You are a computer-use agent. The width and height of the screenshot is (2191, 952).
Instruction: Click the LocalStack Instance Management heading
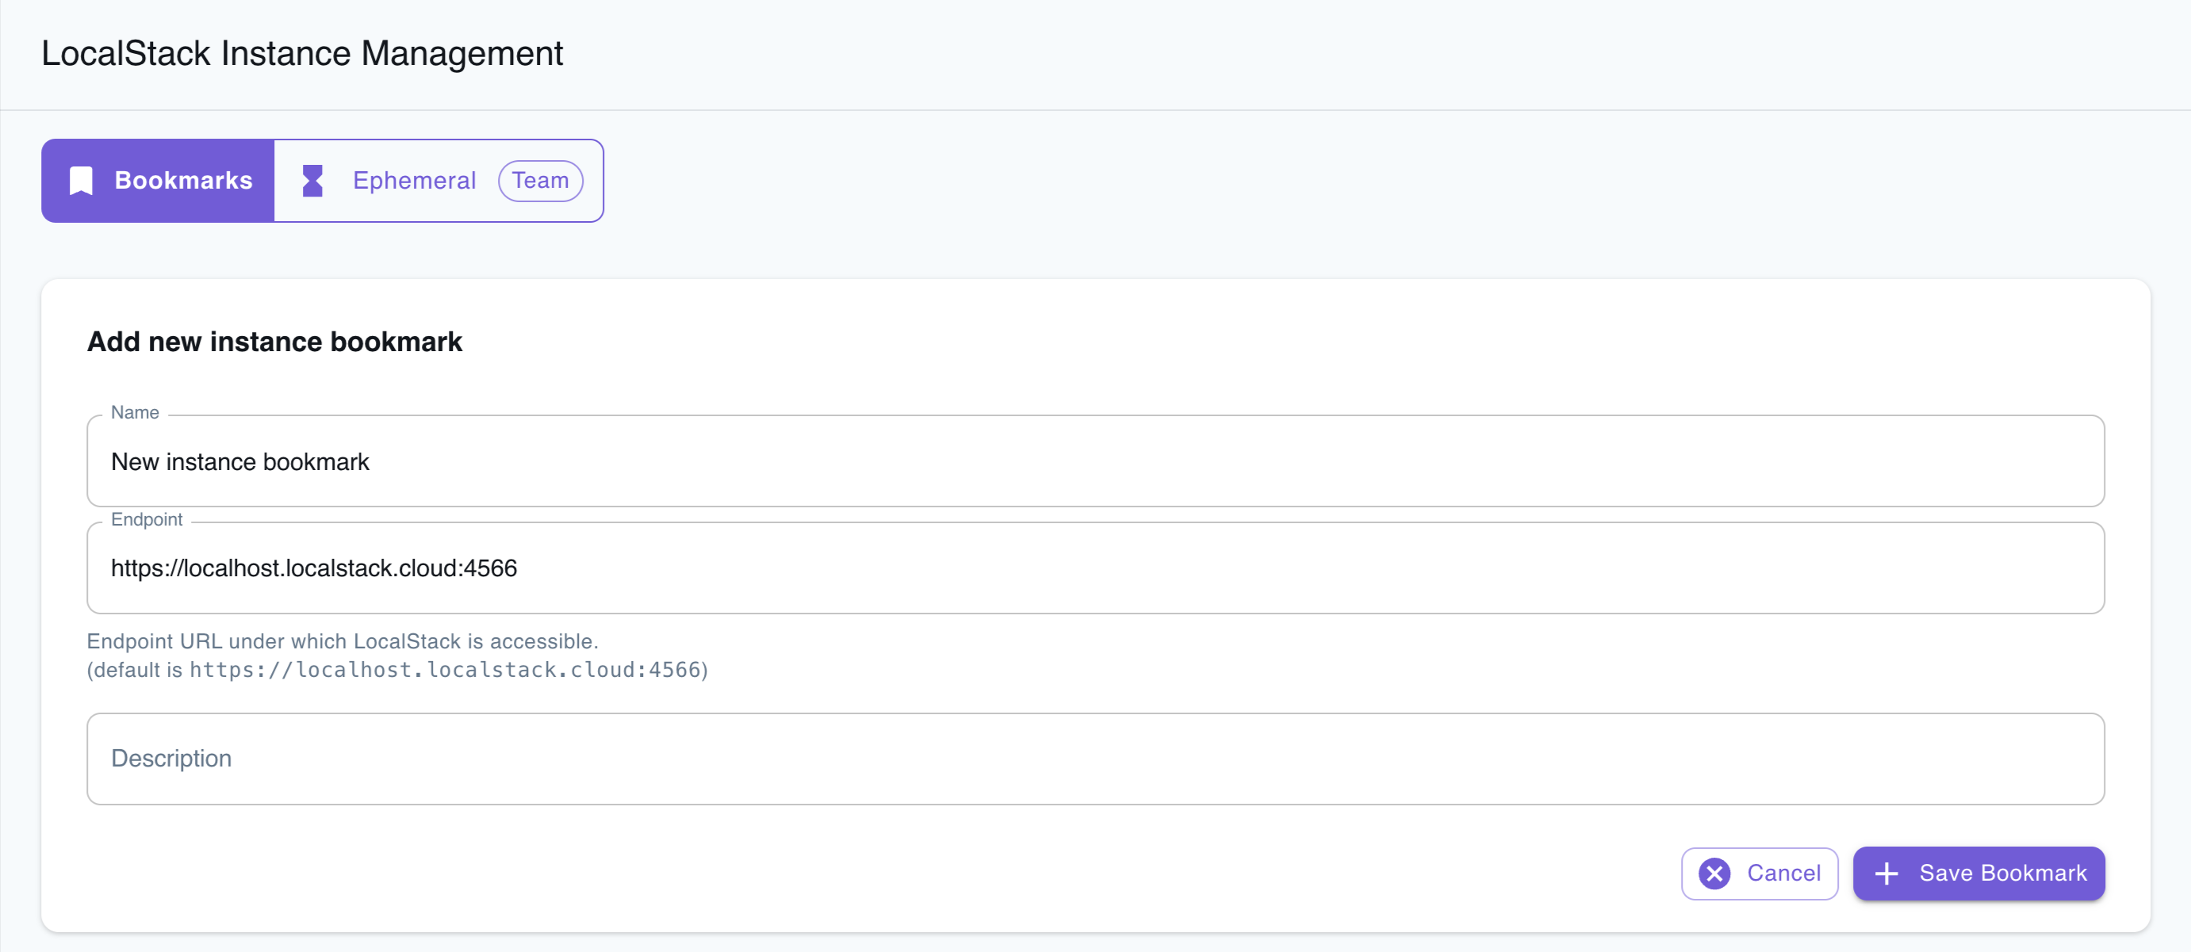coord(302,52)
